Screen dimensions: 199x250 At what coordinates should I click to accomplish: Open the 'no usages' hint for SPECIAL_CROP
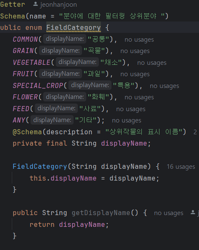(x=165, y=86)
